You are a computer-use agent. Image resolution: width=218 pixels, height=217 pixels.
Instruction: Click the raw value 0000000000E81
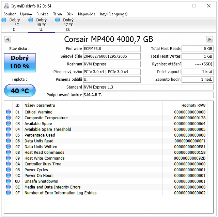pos(190,147)
